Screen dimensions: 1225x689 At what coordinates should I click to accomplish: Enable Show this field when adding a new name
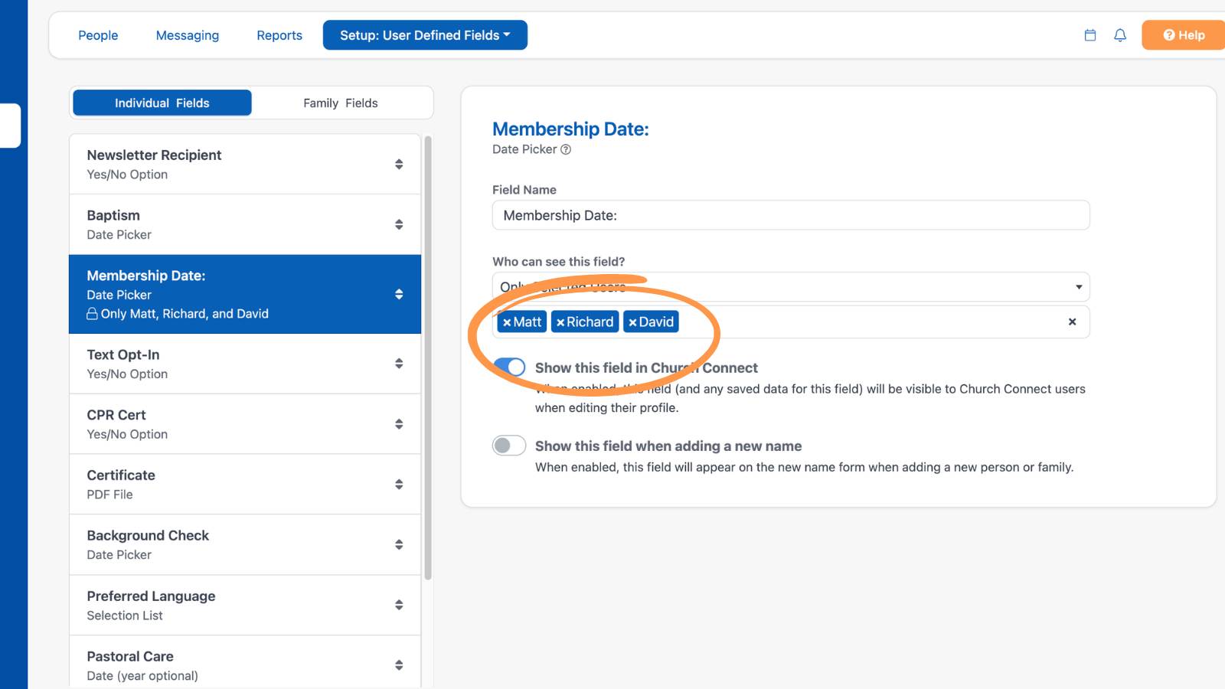click(x=509, y=446)
